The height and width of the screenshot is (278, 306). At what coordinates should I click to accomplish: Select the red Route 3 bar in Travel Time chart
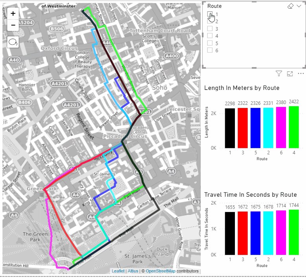243,233
